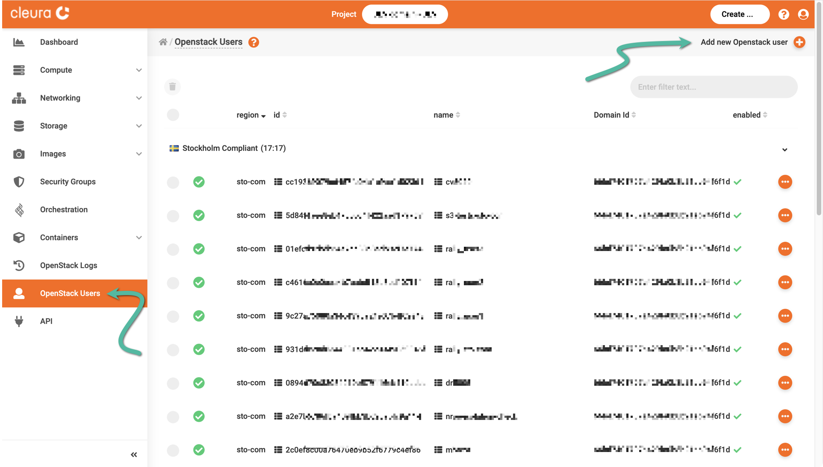The image size is (823, 467).
Task: Click the Dashboard chart icon
Action: pos(19,42)
